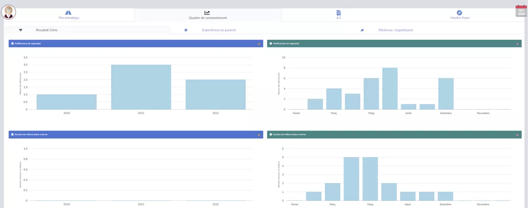
Task: Click the road icon above Pla estratègic
Action: pyautogui.click(x=68, y=12)
